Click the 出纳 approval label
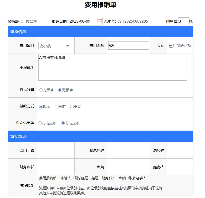Viewport: 205px width, 198px height. click(100, 167)
